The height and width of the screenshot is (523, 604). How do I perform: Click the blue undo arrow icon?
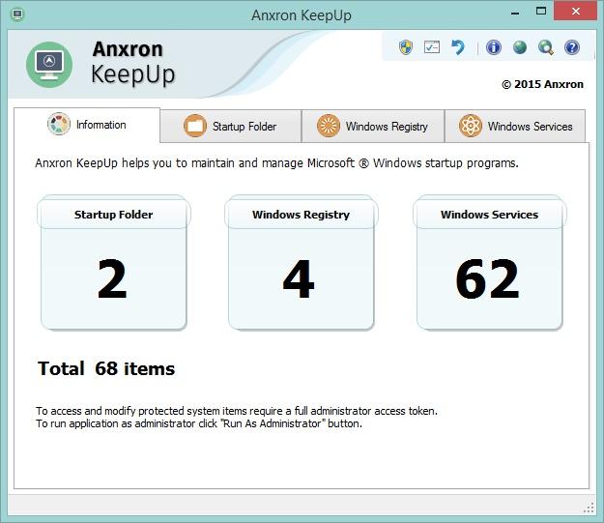click(458, 47)
